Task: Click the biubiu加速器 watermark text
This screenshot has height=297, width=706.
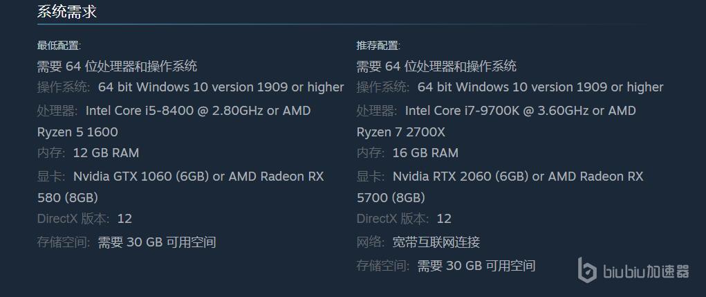Action: coord(646,271)
